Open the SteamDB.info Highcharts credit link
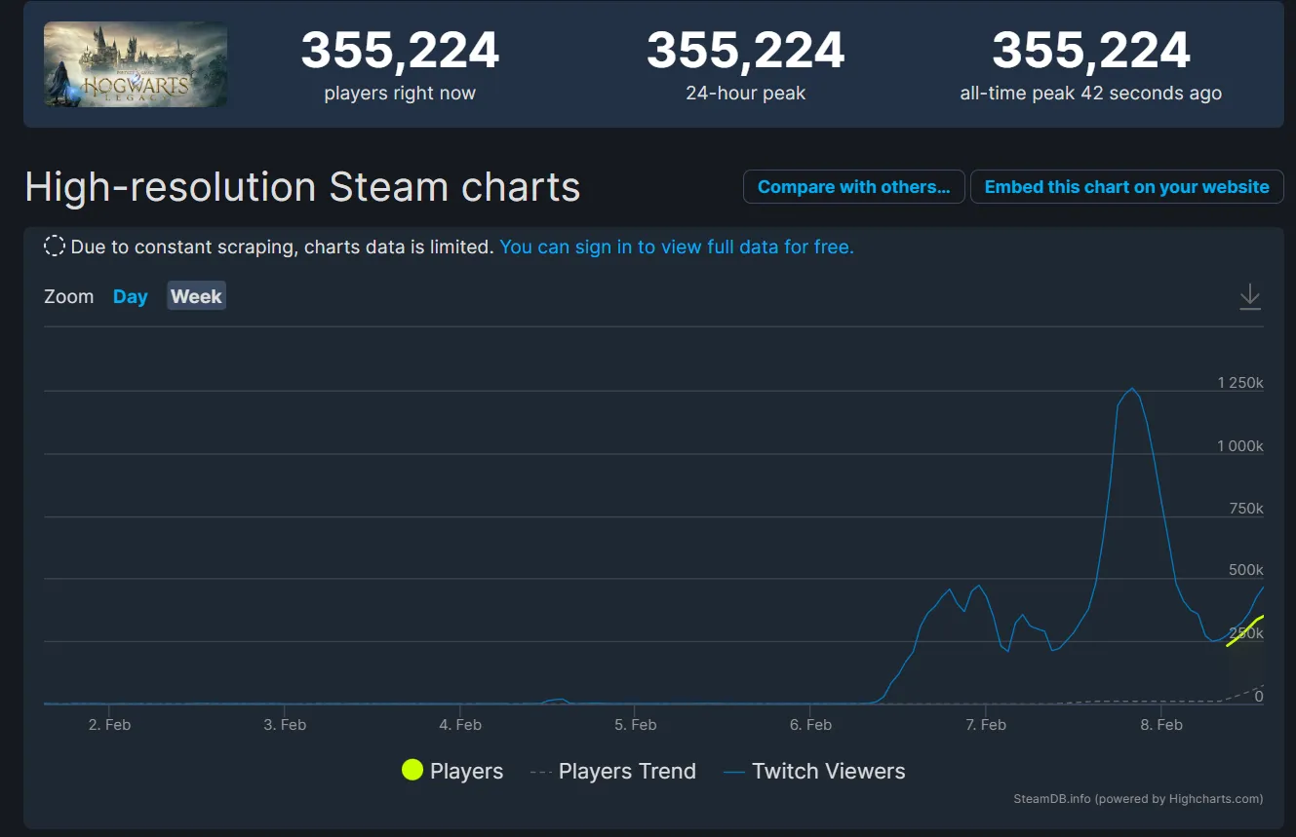The image size is (1296, 837). tap(1138, 799)
